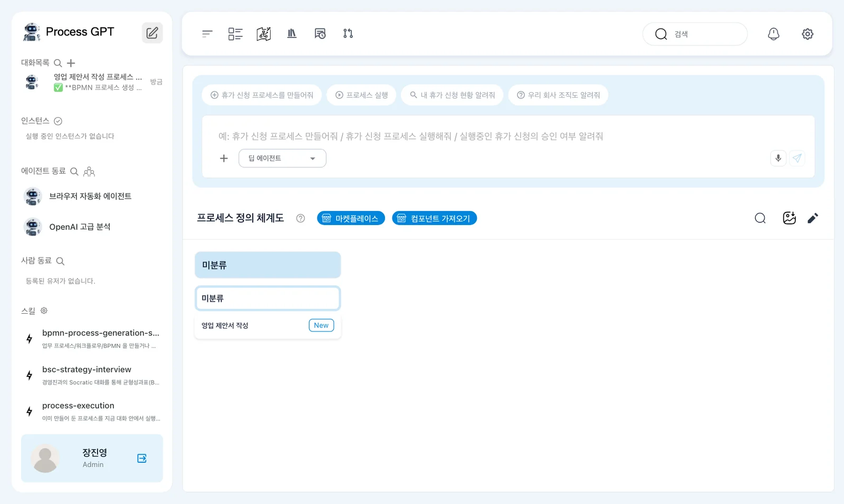Image resolution: width=844 pixels, height=504 pixels.
Task: Open the scheduled board icon in toolbar
Action: click(x=320, y=34)
